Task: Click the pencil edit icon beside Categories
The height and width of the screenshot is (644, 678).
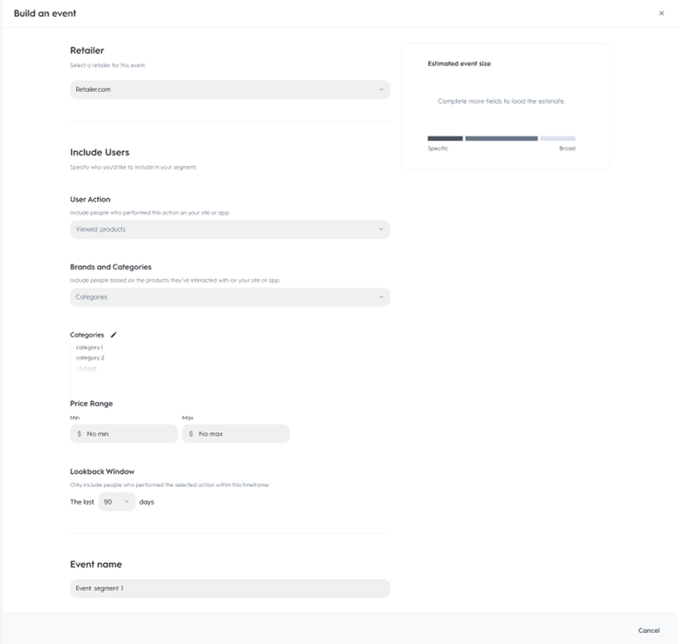Action: [114, 335]
